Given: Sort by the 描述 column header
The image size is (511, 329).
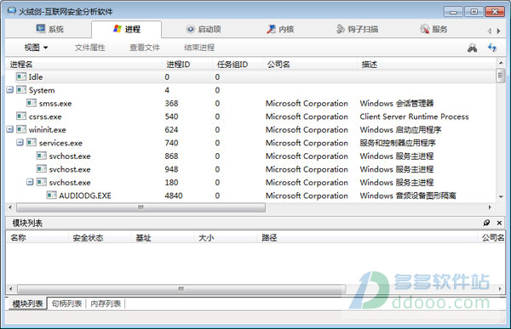Looking at the screenshot, I should pos(427,65).
